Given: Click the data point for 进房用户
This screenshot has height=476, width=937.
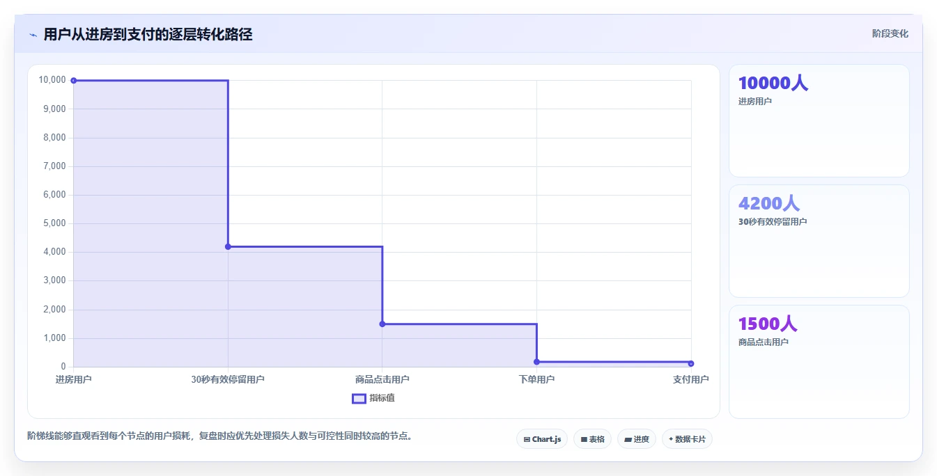Looking at the screenshot, I should click(74, 81).
